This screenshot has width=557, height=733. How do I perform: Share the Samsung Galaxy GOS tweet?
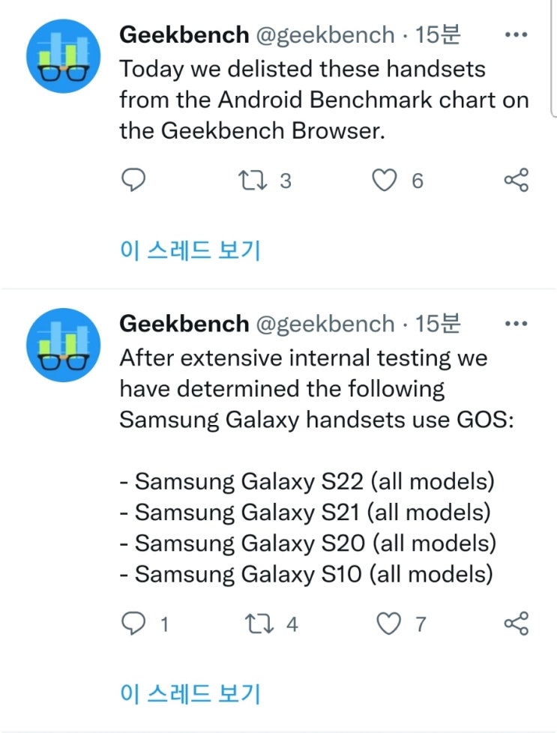517,623
